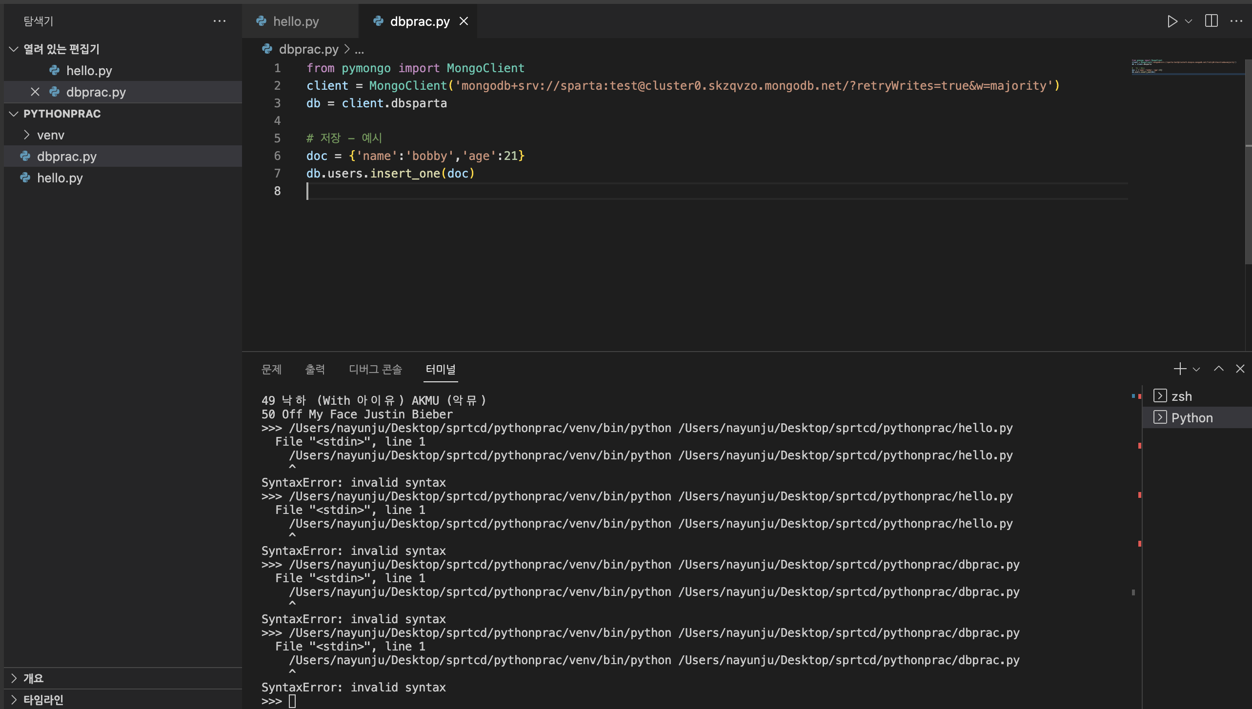Screen dimensions: 1252x709
Task: Click the pymongo import statement on line 1
Action: pos(415,68)
